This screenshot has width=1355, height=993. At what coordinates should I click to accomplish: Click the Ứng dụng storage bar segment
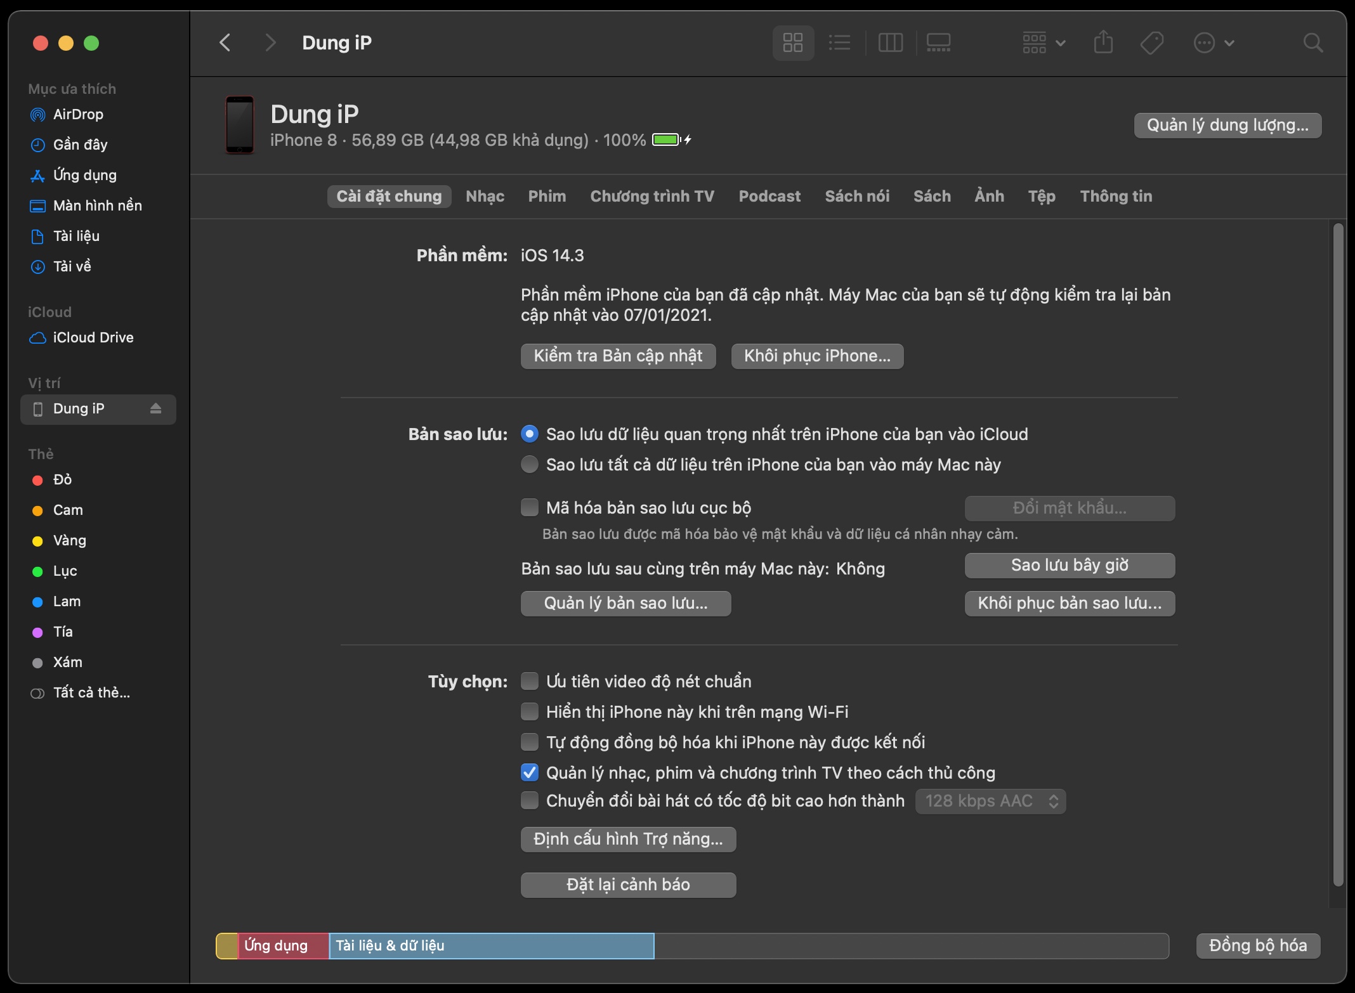284,946
